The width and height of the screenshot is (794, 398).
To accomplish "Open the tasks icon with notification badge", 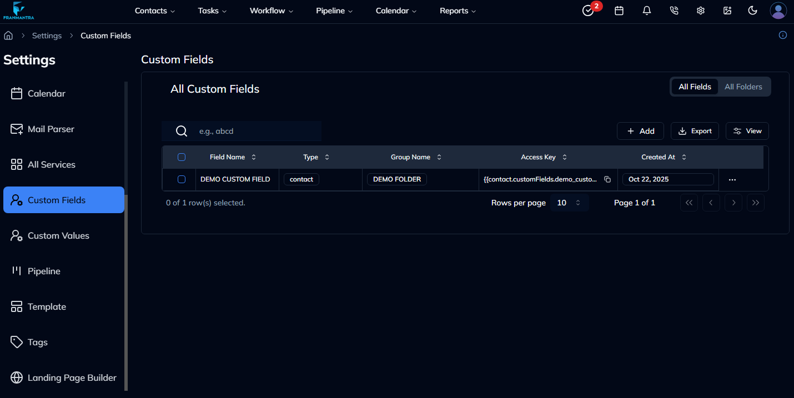I will tap(588, 11).
